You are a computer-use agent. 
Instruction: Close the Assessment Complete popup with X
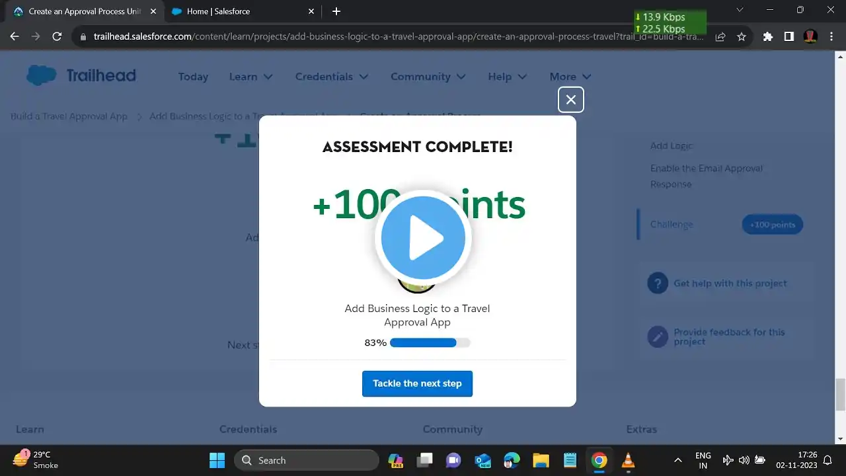(571, 100)
